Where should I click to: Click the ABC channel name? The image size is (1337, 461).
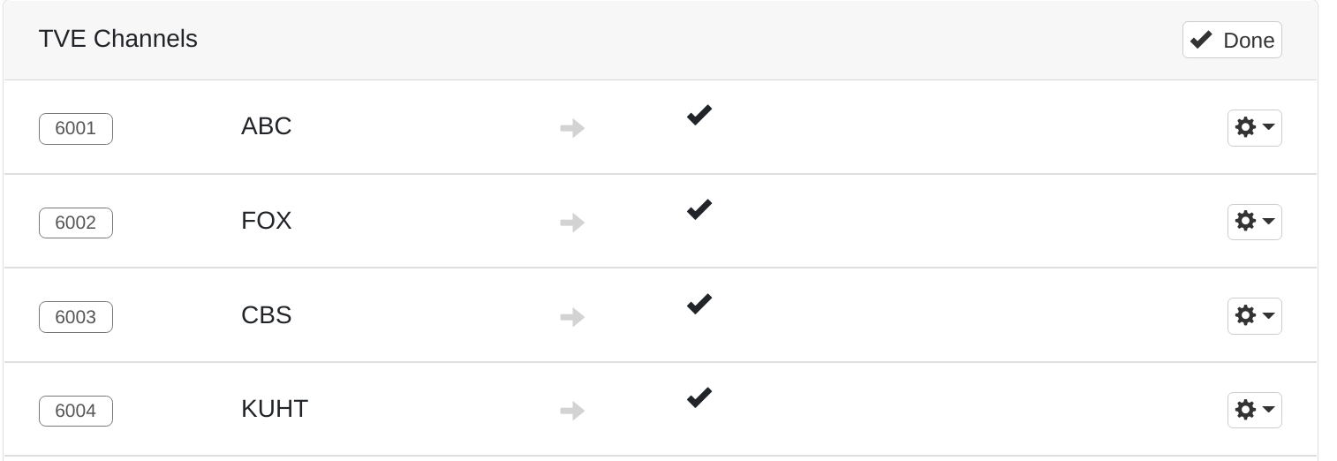coord(266,126)
